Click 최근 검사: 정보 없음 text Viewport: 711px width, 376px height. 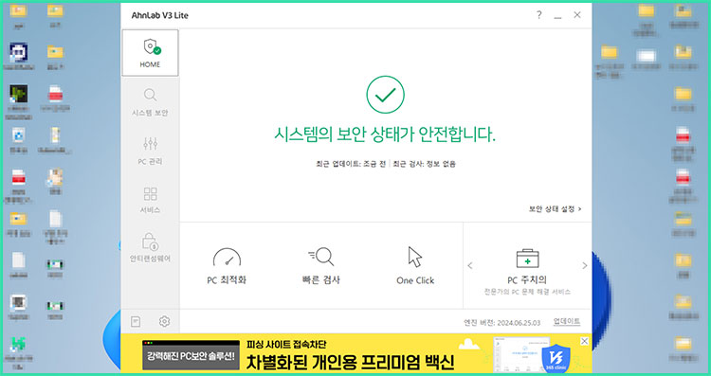point(424,164)
